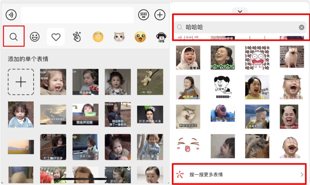
Task: Pick the blue wide-mouth 哈哈哈哈哈 sticker
Action: click(x=223, y=113)
